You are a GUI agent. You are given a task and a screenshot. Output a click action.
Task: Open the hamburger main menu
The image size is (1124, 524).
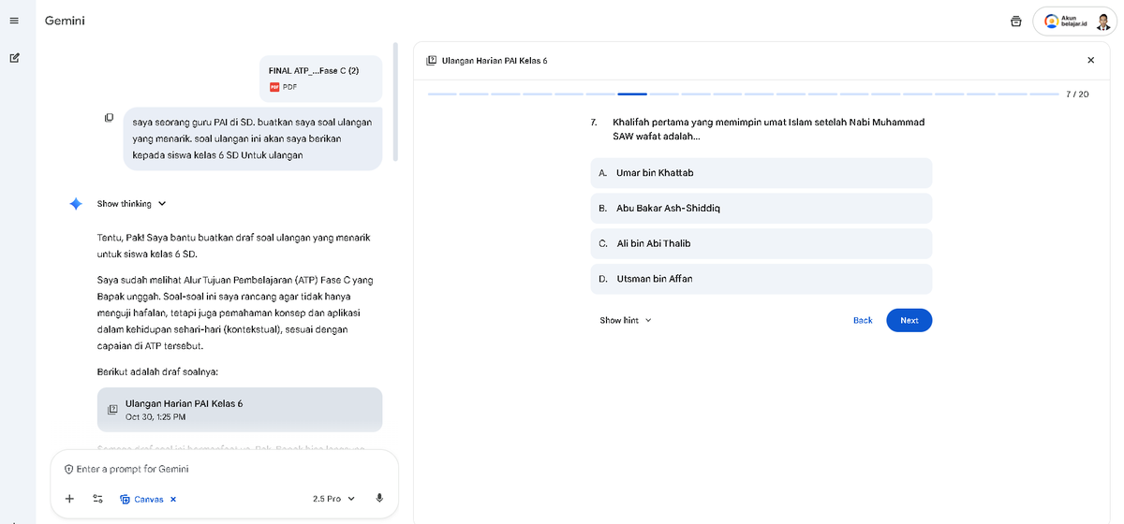(14, 21)
